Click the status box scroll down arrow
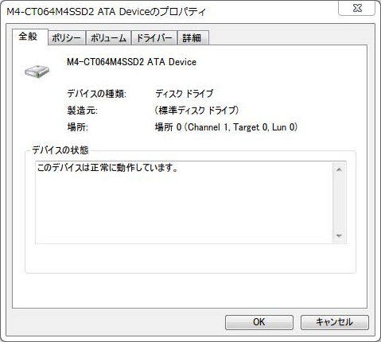Viewport: 381px width, 342px height. 339,235
